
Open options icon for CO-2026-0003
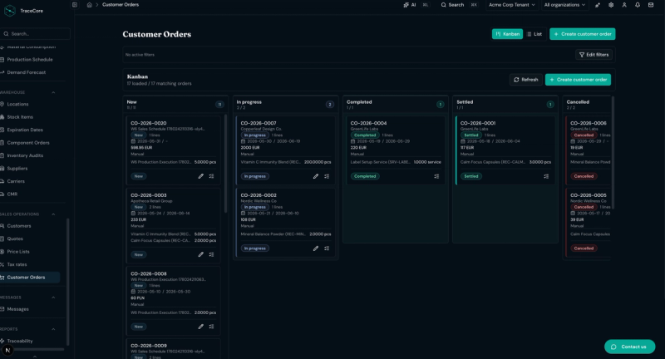[212, 255]
